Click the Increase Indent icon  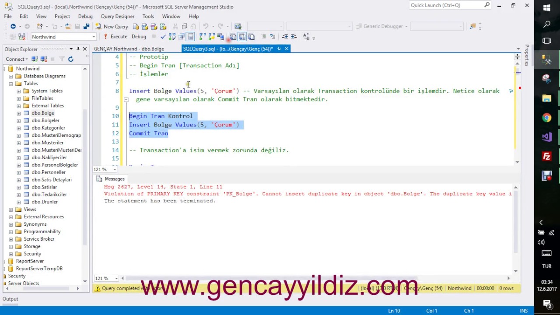294,37
